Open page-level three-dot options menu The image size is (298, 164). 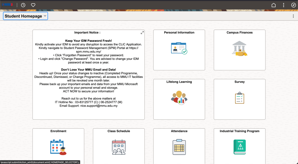pos(293,16)
